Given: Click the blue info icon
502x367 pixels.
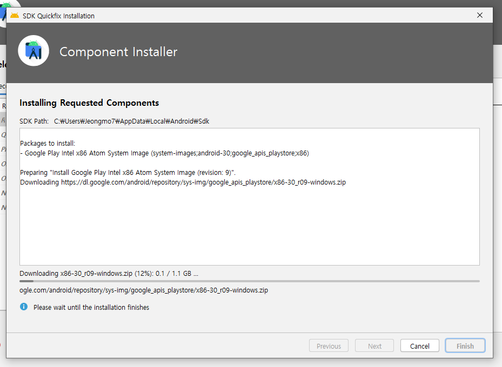Looking at the screenshot, I should [x=24, y=307].
